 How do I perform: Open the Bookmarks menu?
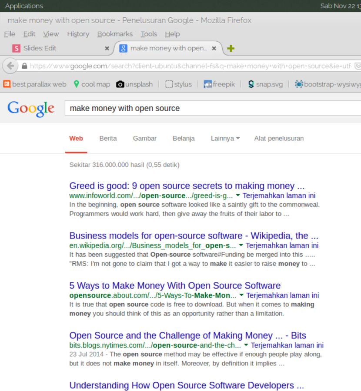tap(115, 34)
